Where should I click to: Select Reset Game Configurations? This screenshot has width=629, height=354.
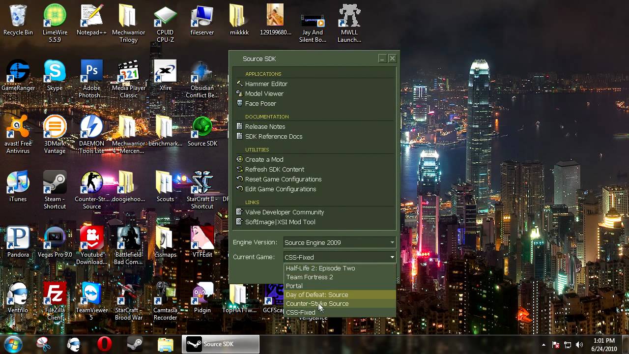coord(283,179)
